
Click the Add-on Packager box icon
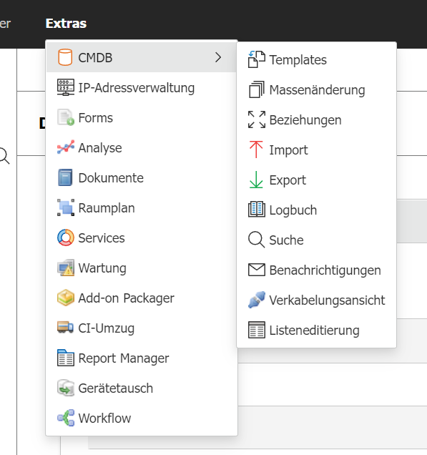tap(66, 298)
